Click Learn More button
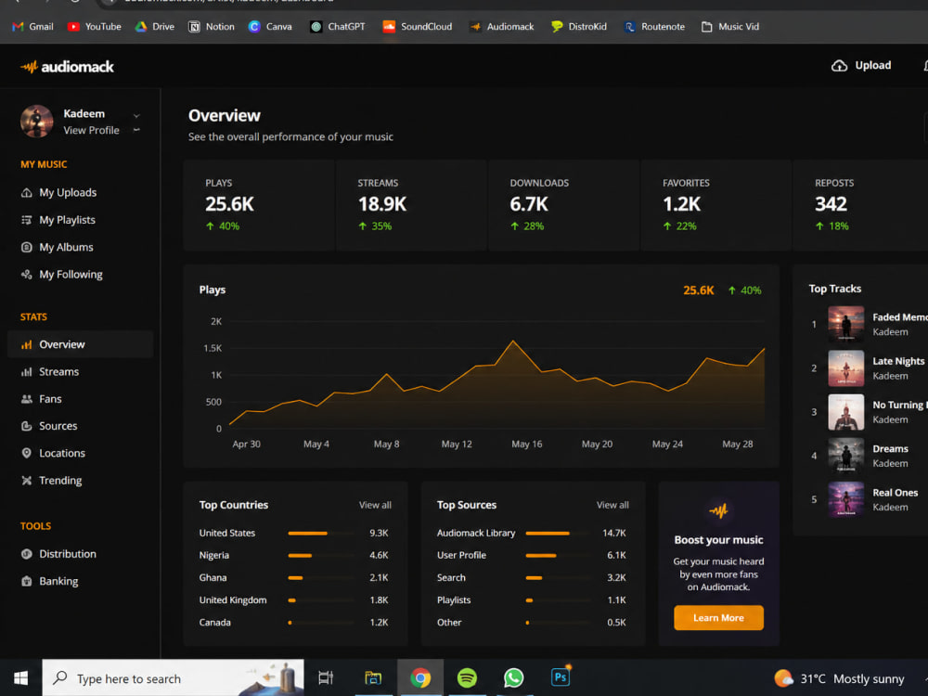The height and width of the screenshot is (696, 928). [718, 618]
